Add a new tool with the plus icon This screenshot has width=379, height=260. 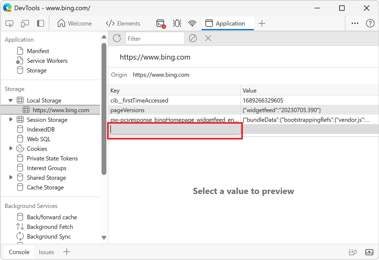click(x=262, y=23)
